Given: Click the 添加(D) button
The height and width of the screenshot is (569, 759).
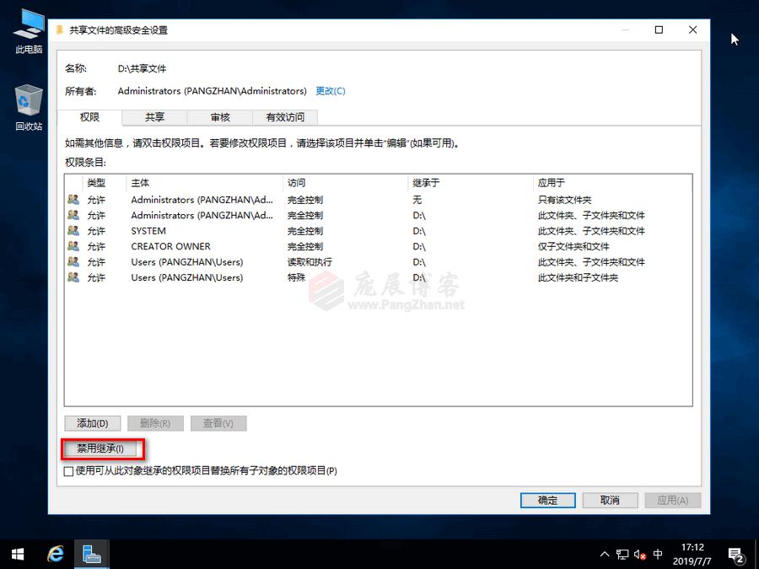Looking at the screenshot, I should pyautogui.click(x=92, y=423).
